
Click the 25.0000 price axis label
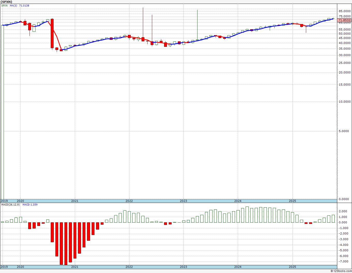click(x=344, y=63)
